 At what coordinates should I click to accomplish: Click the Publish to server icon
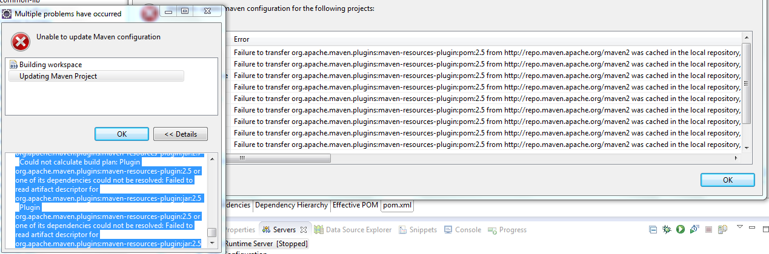[722, 230]
